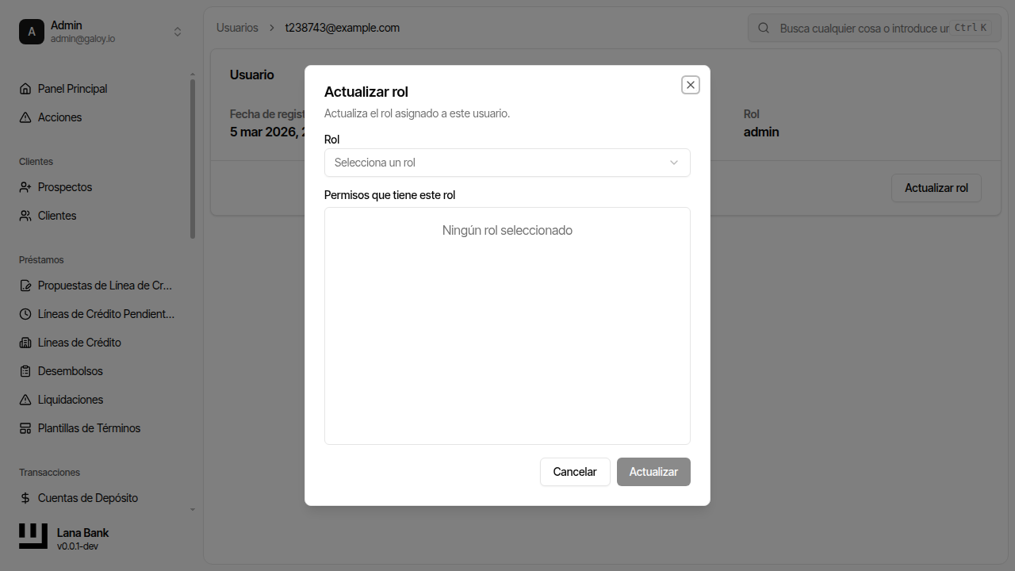Expand the Admin account switcher chevron
This screenshot has height=571, width=1015.
pos(178,32)
